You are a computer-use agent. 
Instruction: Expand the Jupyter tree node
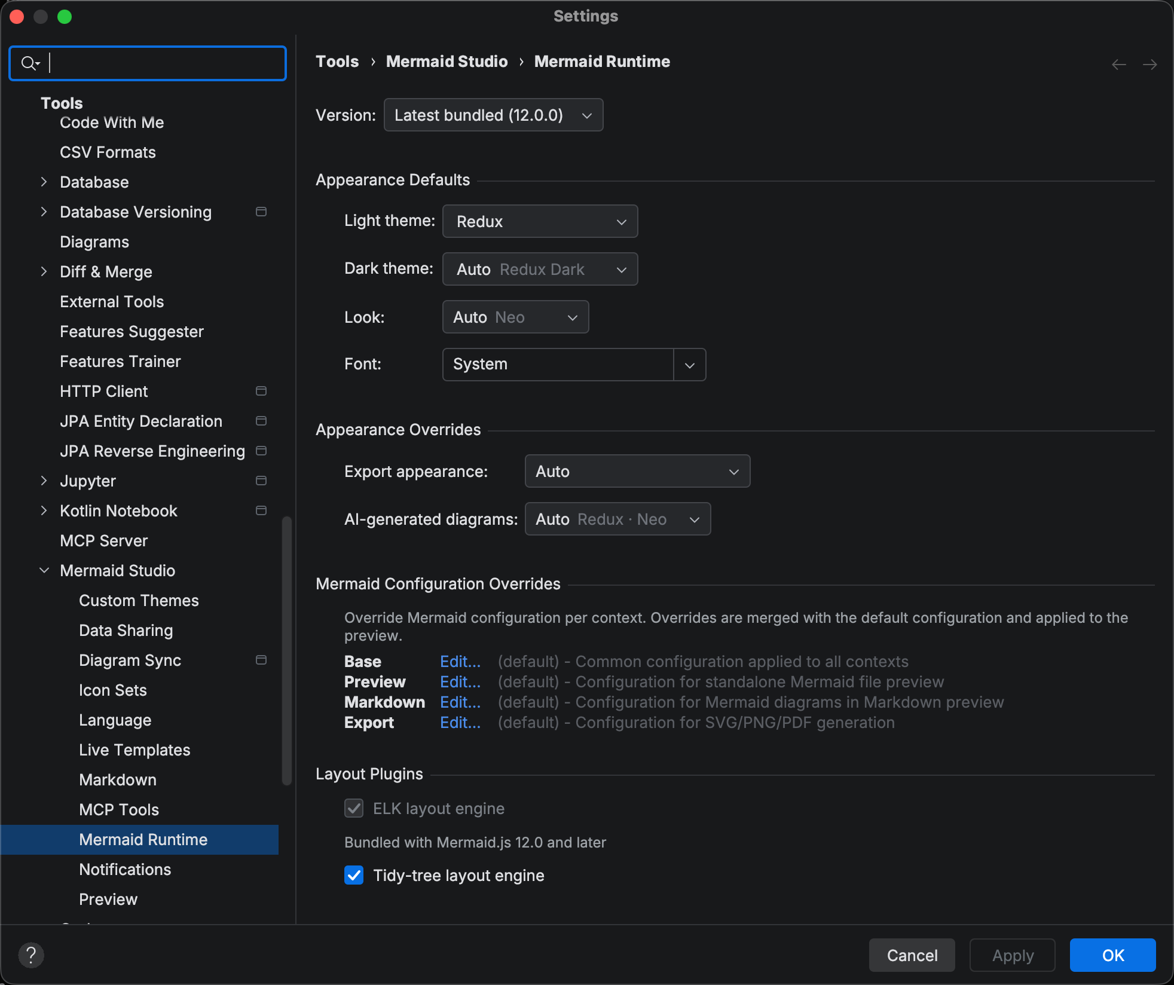pyautogui.click(x=44, y=481)
